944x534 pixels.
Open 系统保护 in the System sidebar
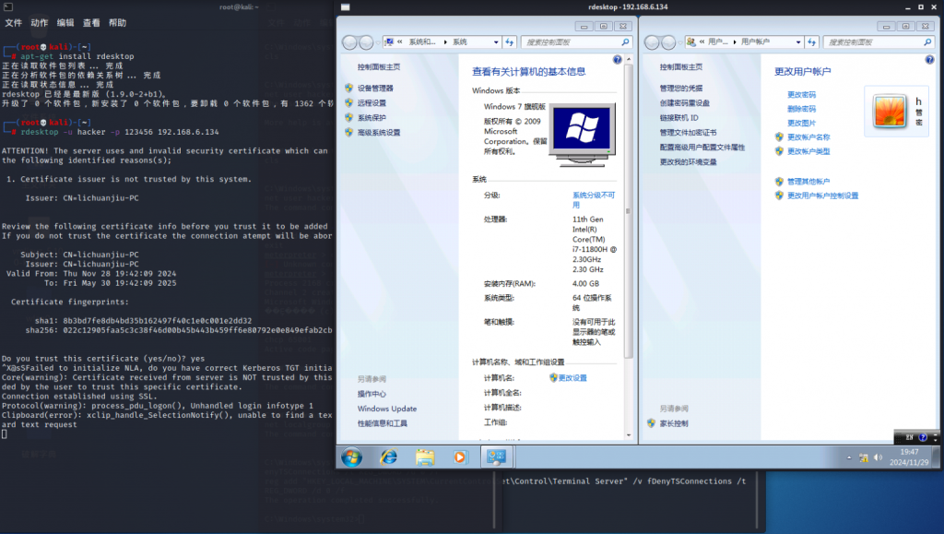[372, 118]
